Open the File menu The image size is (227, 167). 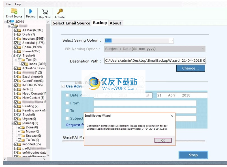(x=8, y=4)
